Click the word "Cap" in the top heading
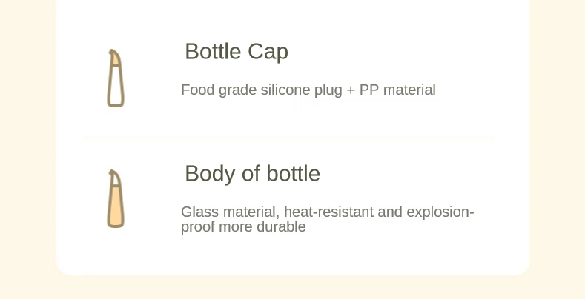This screenshot has height=299, width=585. click(x=268, y=52)
